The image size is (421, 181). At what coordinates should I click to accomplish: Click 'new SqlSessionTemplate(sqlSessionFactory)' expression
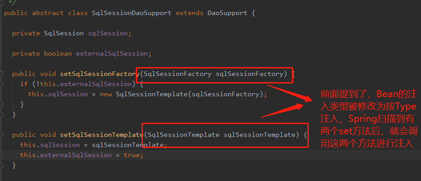click(x=182, y=94)
